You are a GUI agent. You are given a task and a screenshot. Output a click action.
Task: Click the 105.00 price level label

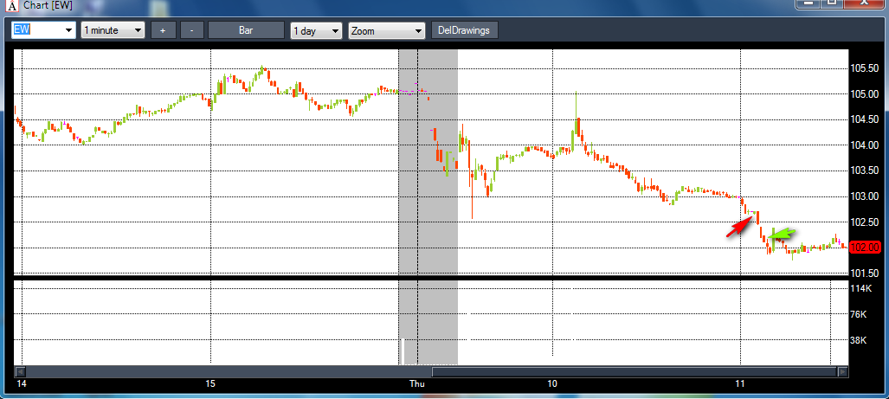point(864,94)
